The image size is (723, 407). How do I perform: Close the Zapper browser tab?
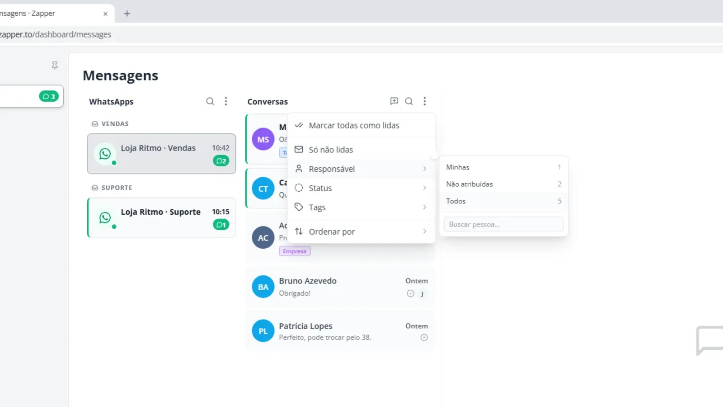click(x=105, y=14)
